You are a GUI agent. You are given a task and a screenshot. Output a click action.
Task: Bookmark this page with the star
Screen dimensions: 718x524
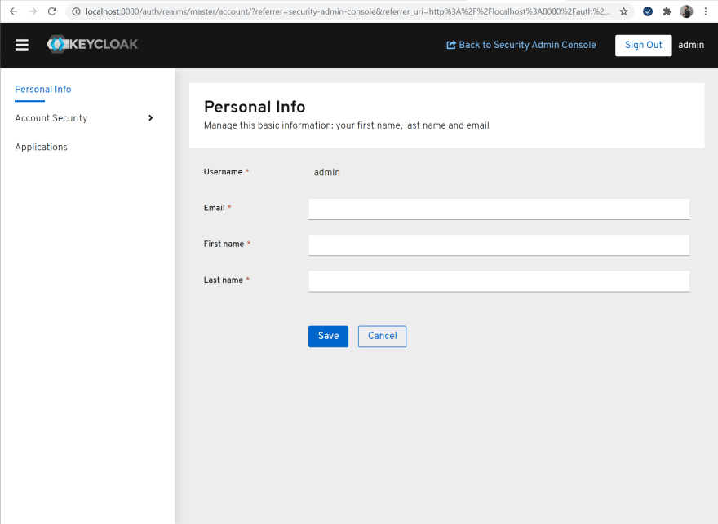pos(623,11)
